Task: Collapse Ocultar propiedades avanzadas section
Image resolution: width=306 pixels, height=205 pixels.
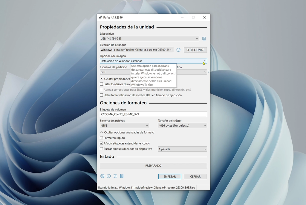Action: 115,79
